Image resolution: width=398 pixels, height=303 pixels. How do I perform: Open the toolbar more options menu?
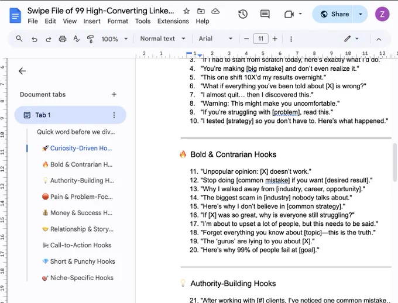(x=291, y=39)
